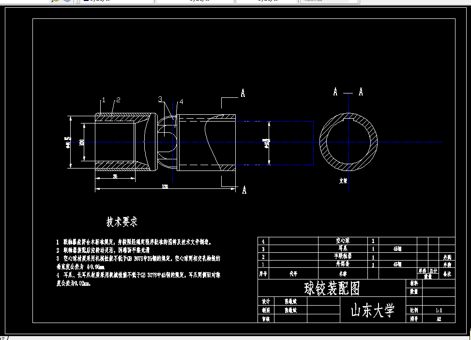
Task: Click requirement line 2 beginning 联轴器装配后应转动灵活
Action: 103,250
